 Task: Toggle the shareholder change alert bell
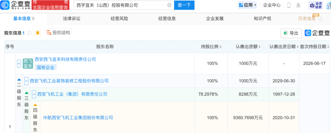[x=38, y=33]
